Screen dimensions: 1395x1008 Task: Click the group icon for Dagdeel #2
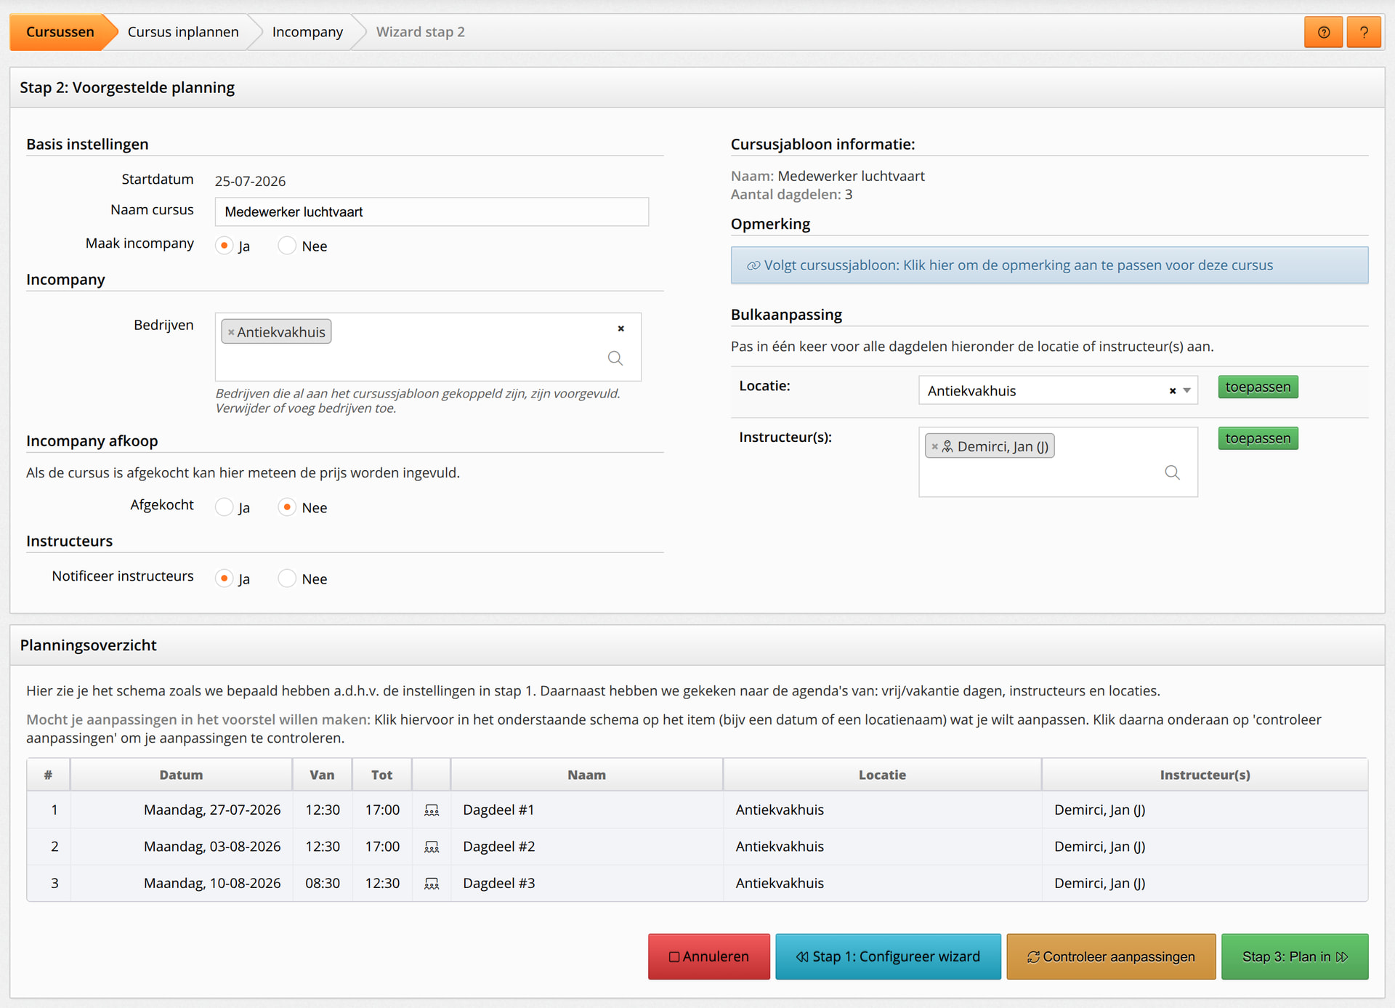pyautogui.click(x=432, y=847)
